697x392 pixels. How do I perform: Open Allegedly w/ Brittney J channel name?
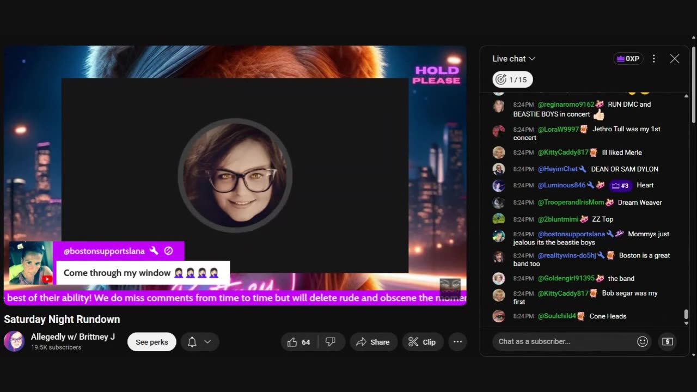tap(73, 337)
